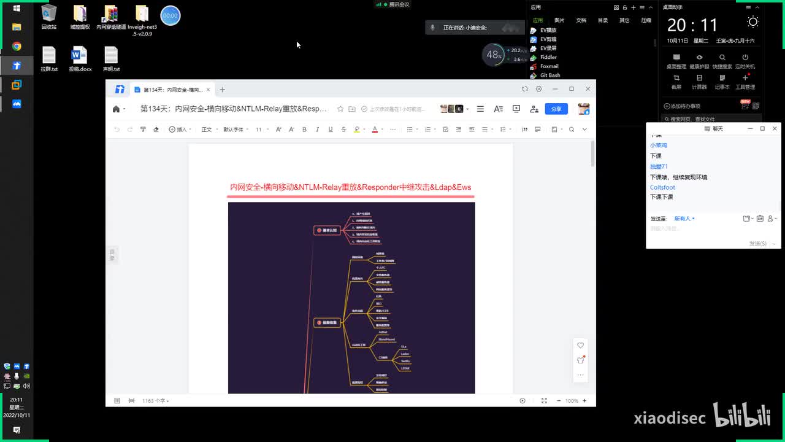Click the add collaborator icon
The image size is (785, 442).
[534, 109]
